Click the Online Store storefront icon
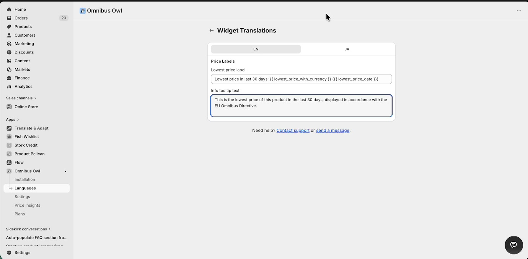 click(9, 107)
